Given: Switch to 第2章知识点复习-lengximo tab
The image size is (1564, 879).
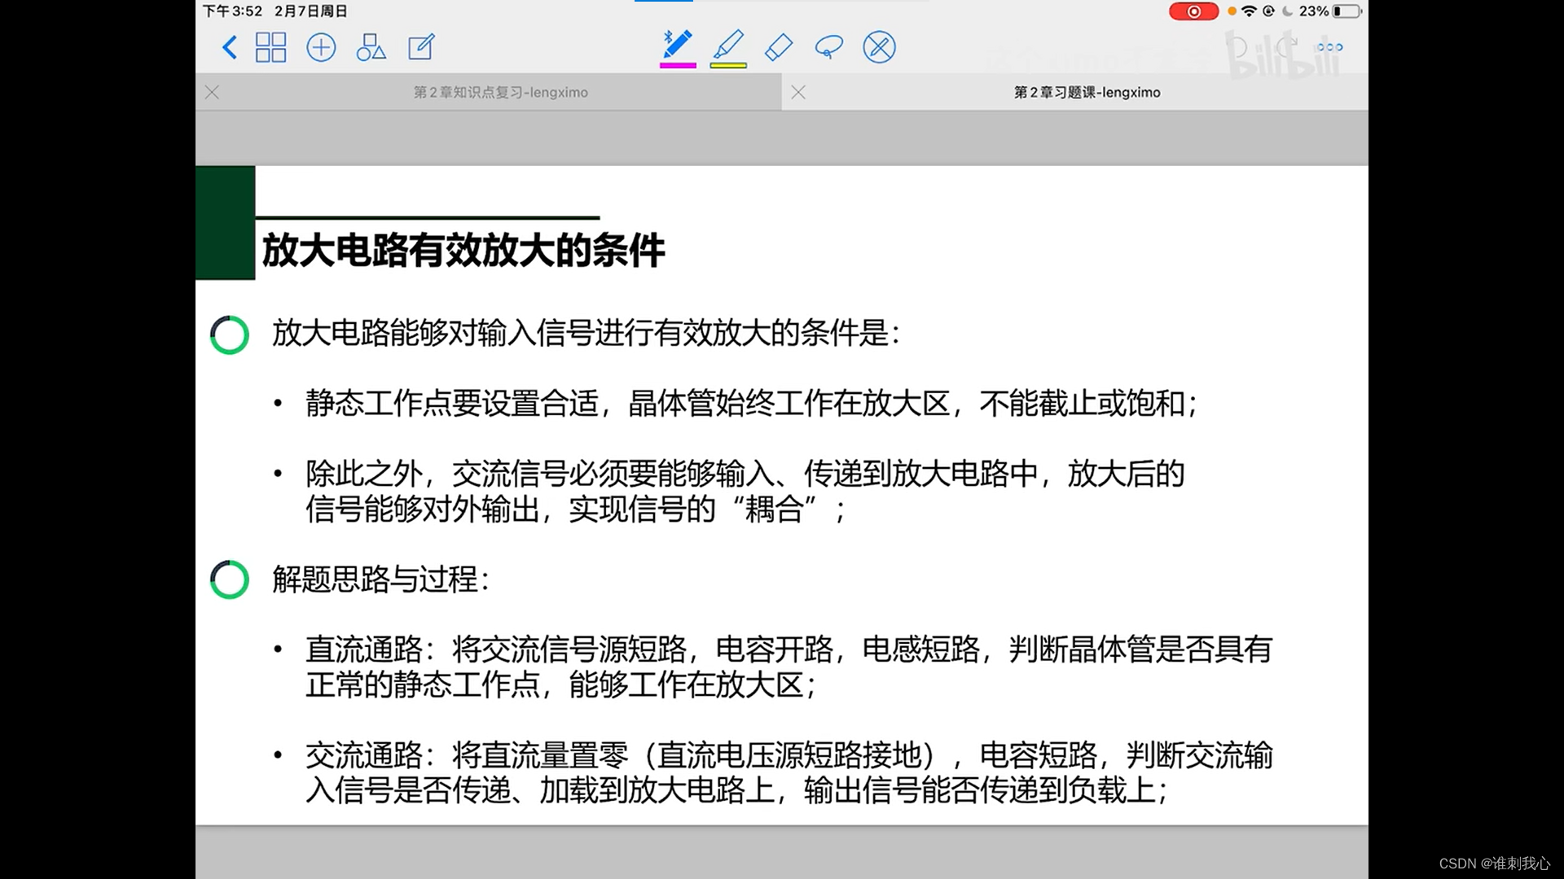Looking at the screenshot, I should click(x=500, y=93).
